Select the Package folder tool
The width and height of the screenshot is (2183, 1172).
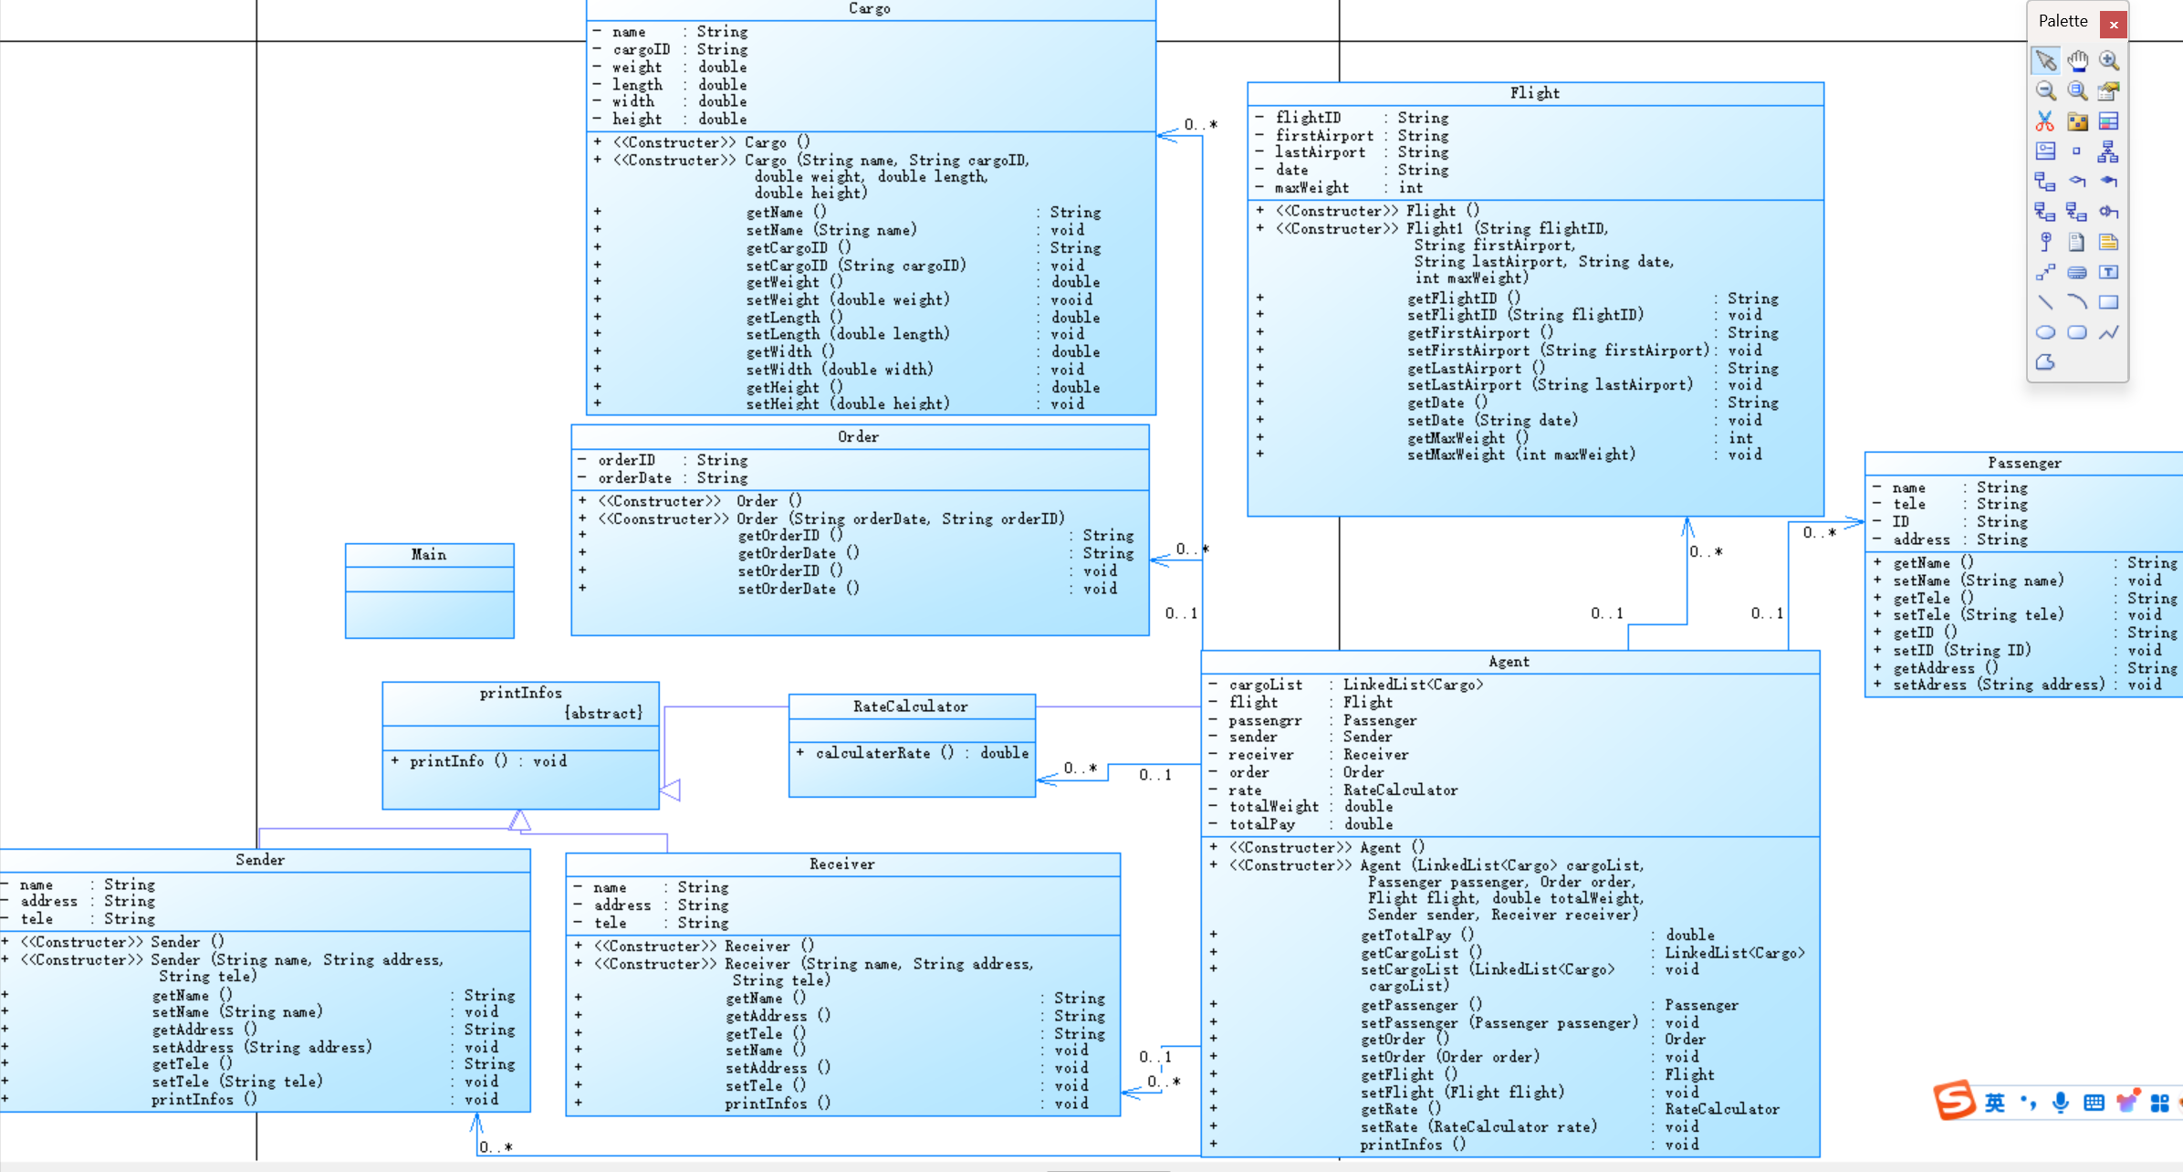pyautogui.click(x=2077, y=121)
